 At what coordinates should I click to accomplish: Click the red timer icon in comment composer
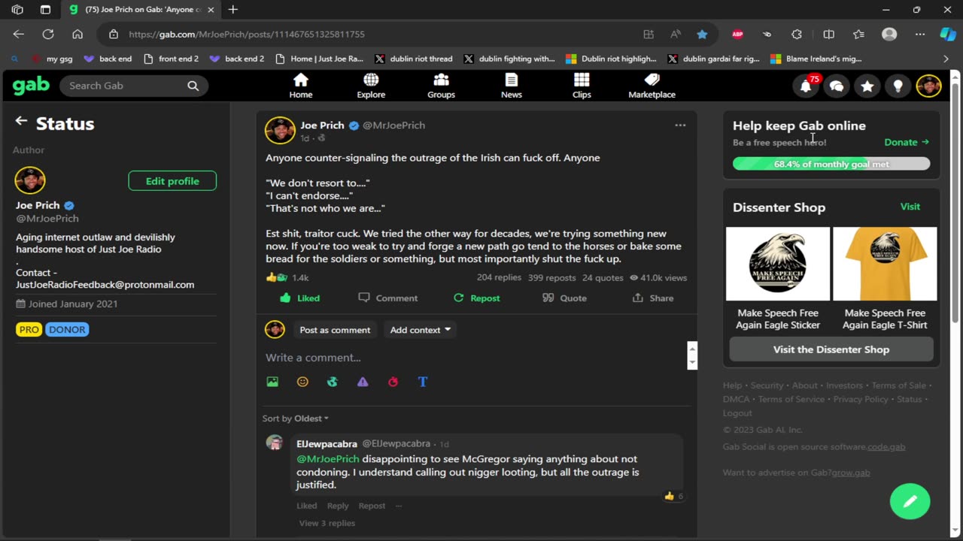click(393, 382)
